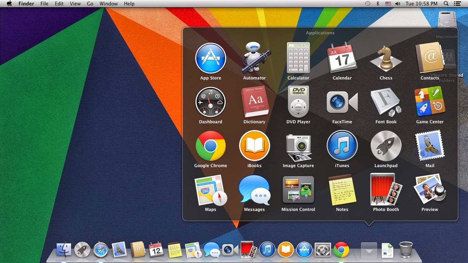Launch Photo Booth from the Applications stack
Image resolution: width=468 pixels, height=263 pixels.
pos(386,189)
